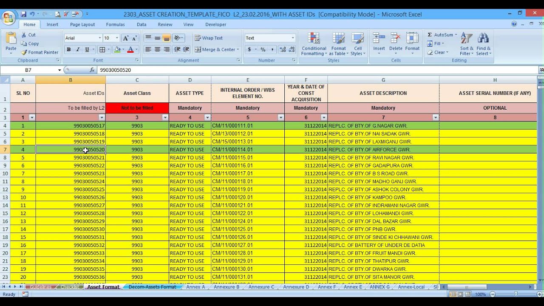
Task: Click the Help question mark icon
Action: [x=514, y=24]
